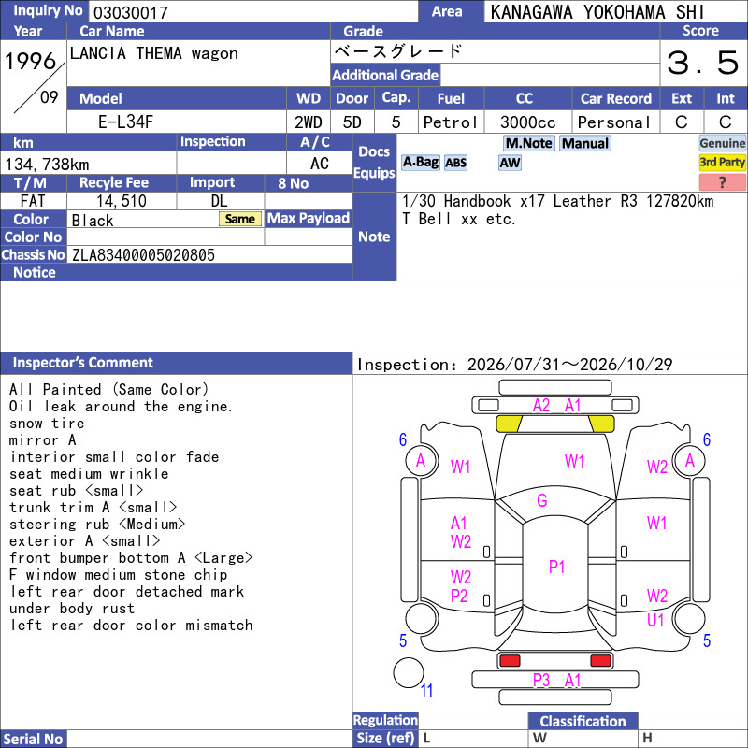Click the recycle fee value 14,510
Viewport: 748px width, 748px height.
pyautogui.click(x=122, y=201)
